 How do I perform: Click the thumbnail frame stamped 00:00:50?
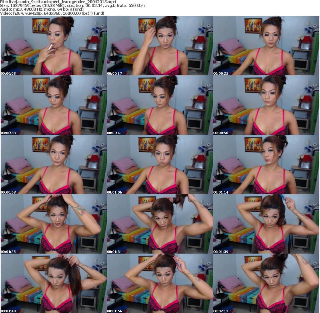pos(266,105)
